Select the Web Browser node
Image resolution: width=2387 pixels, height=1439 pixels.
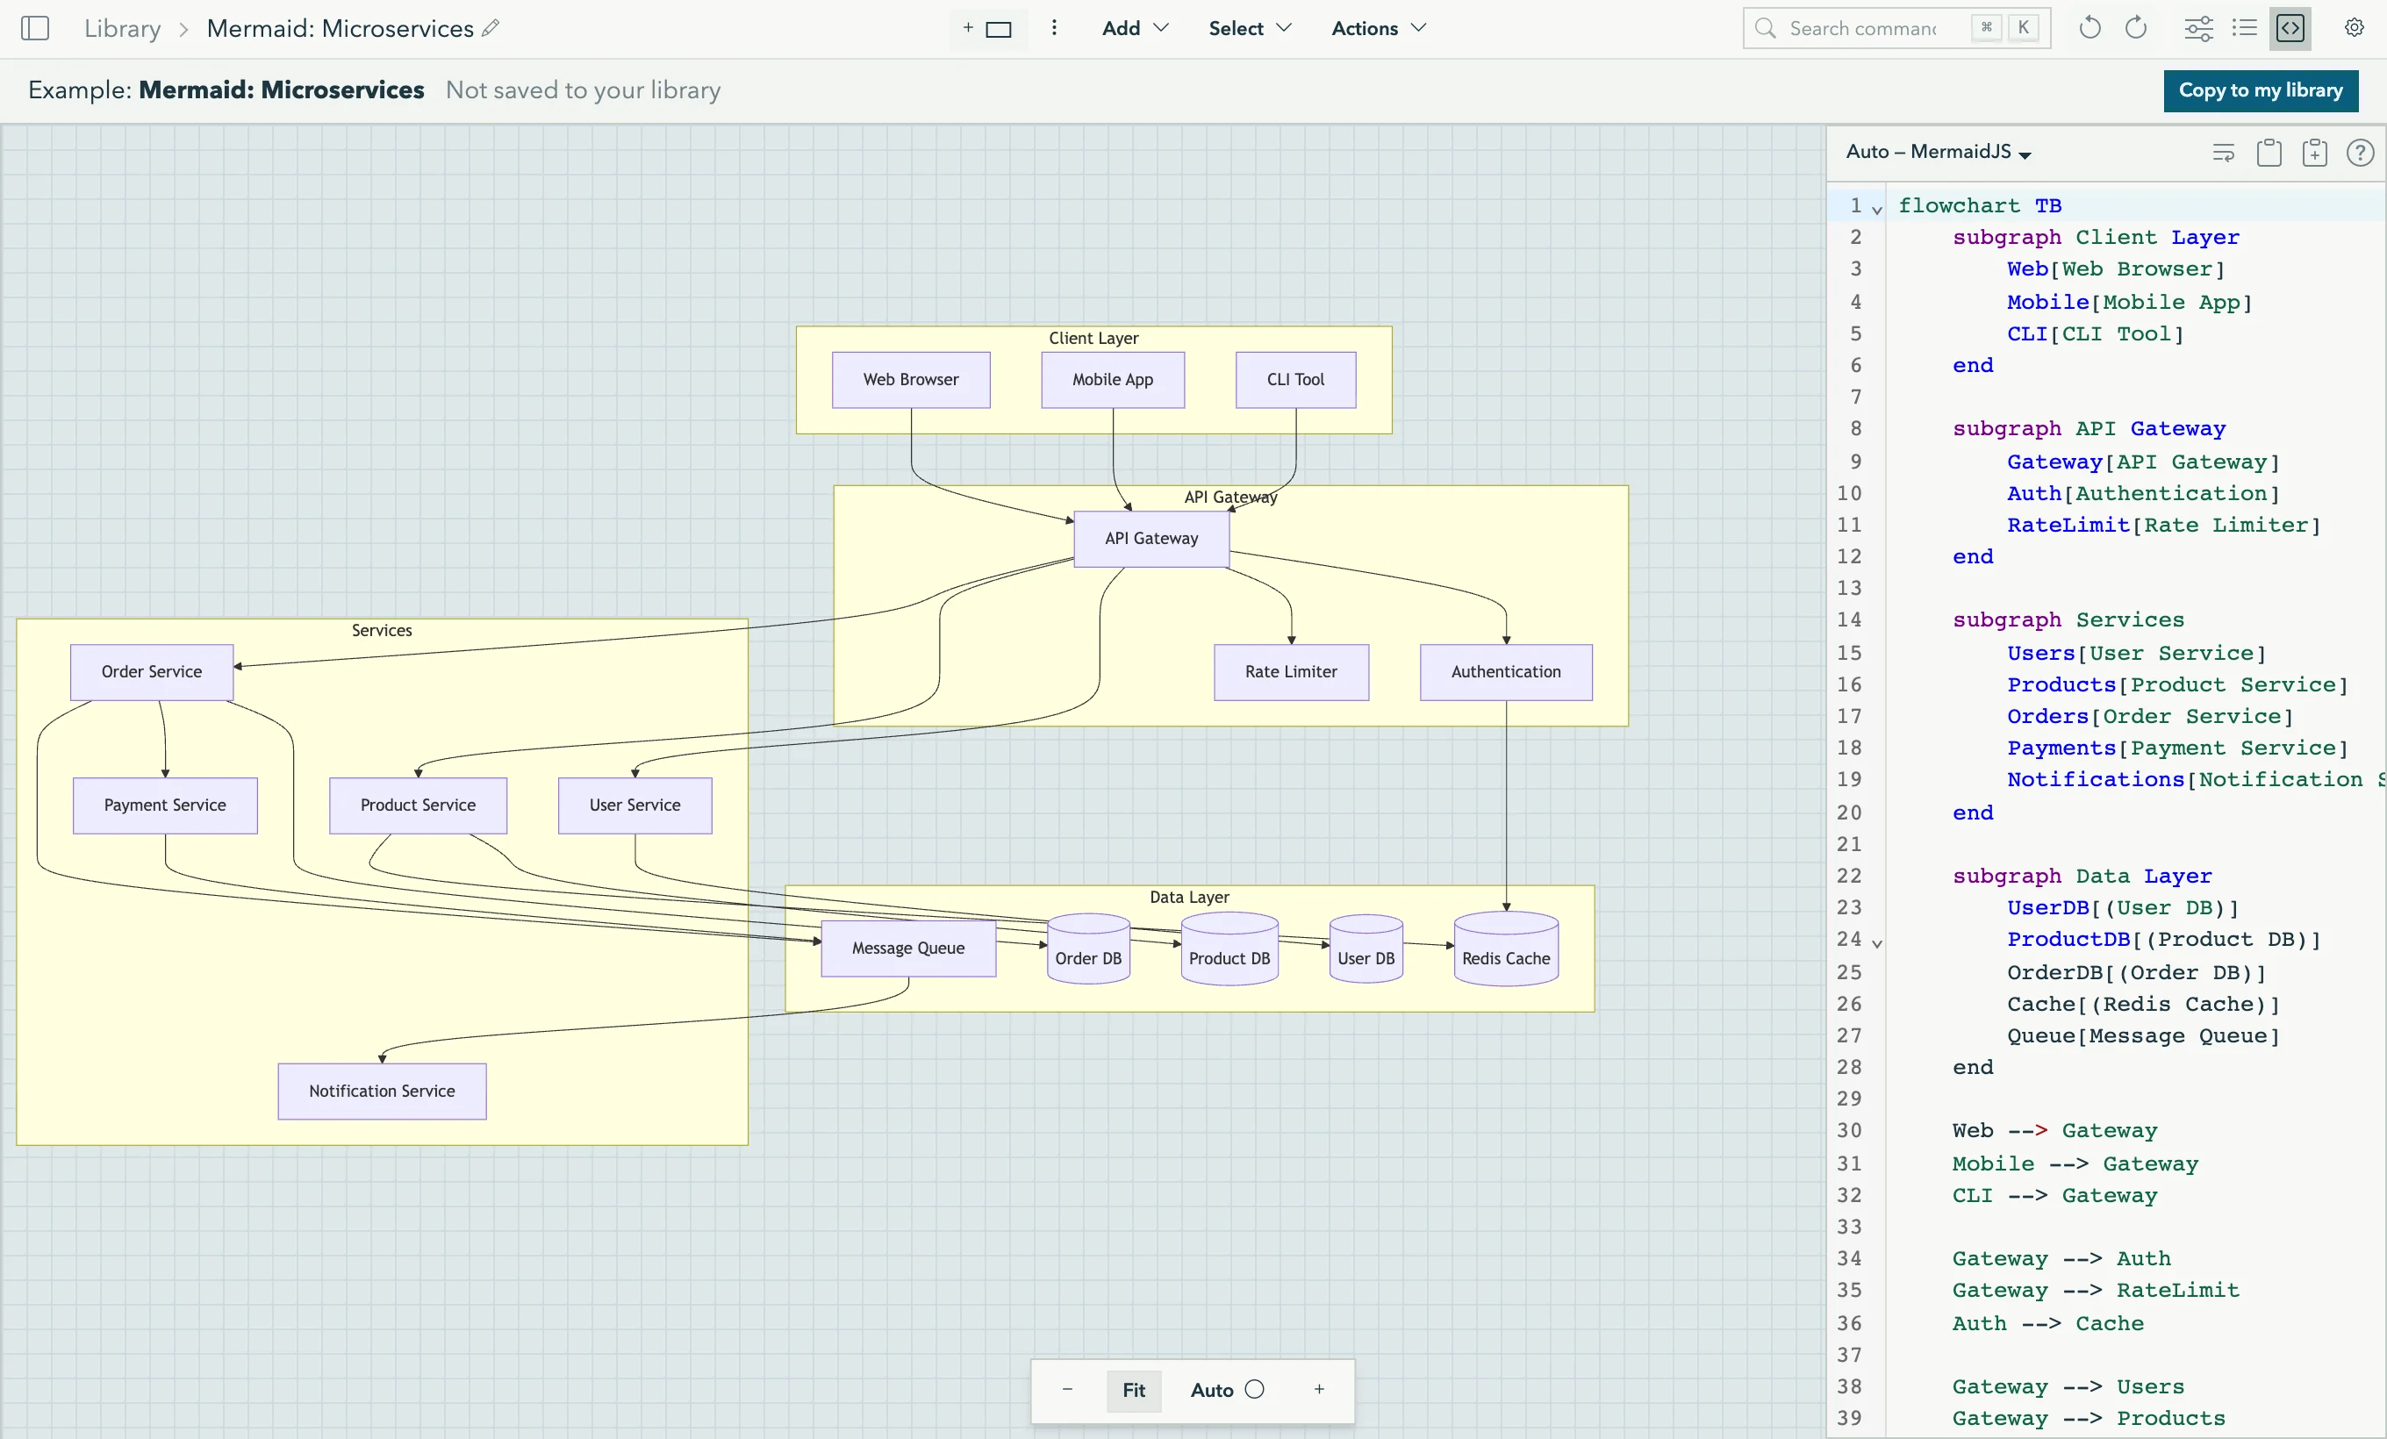click(911, 380)
